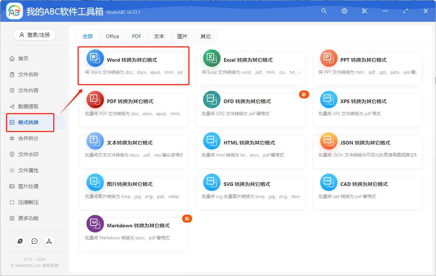This screenshot has height=276, width=436.
Task: Click the 登录/注册 button
Action: coord(35,35)
